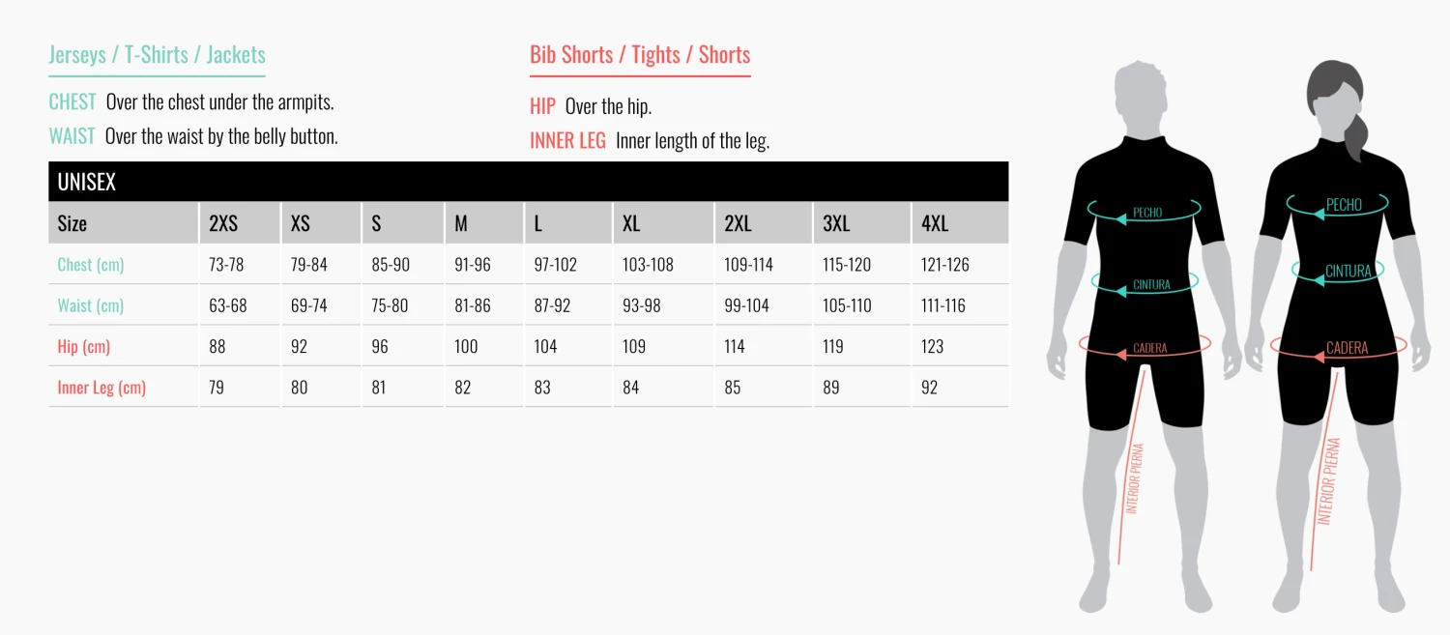Click the Hip (cm) row label
1450x635 pixels.
click(83, 347)
